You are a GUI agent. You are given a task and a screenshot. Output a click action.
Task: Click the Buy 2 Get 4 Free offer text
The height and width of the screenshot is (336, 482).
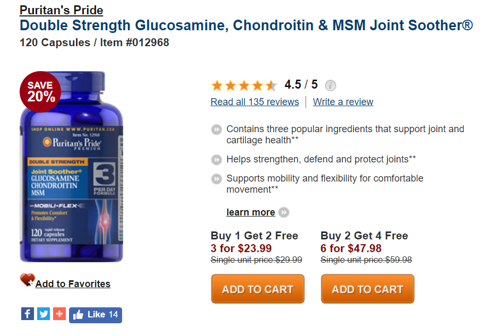(364, 236)
